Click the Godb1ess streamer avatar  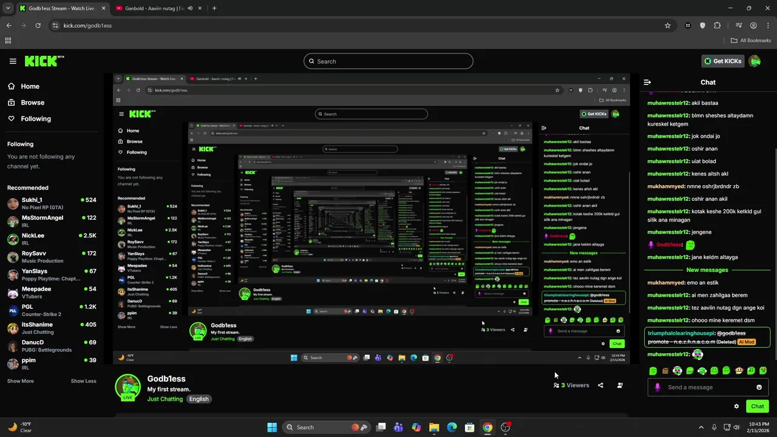click(x=127, y=387)
